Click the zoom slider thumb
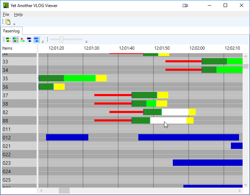The width and height of the screenshot is (250, 195). point(62,39)
